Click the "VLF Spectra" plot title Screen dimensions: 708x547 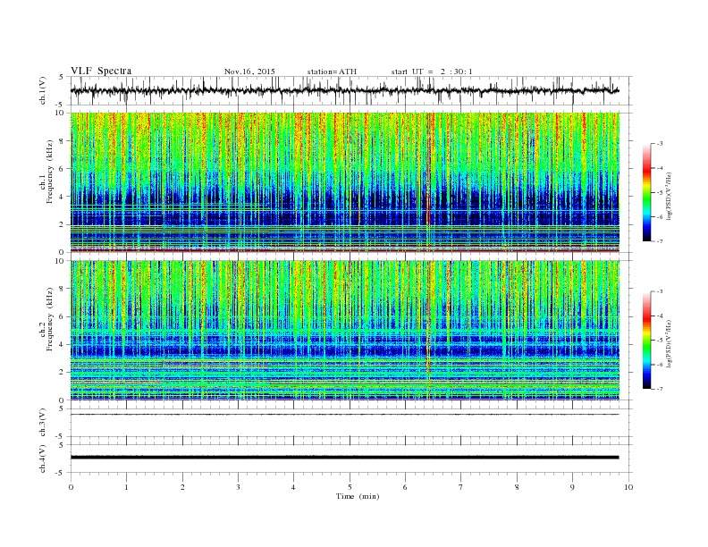click(101, 71)
